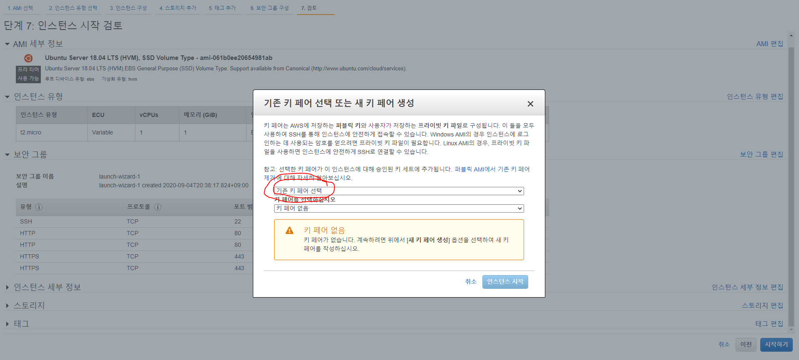Click the '인스턴스 세부 정보 편집' link
This screenshot has height=360, width=799.
(748, 287)
